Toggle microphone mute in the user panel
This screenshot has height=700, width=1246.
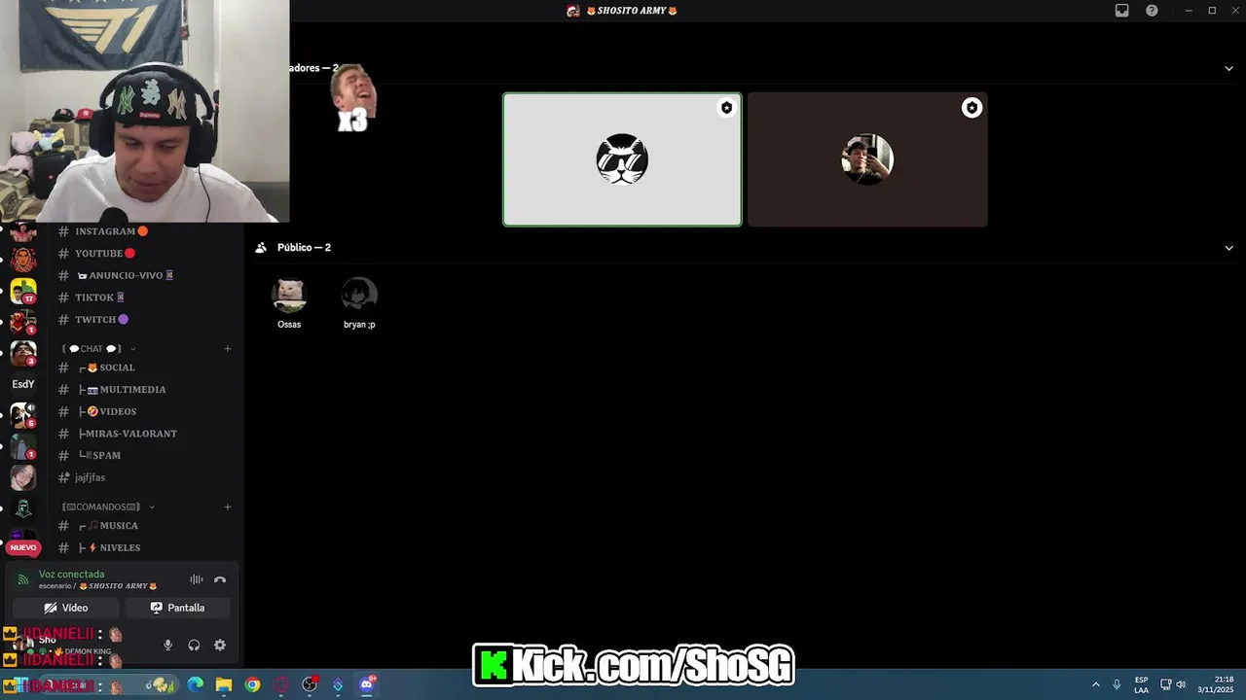point(167,645)
